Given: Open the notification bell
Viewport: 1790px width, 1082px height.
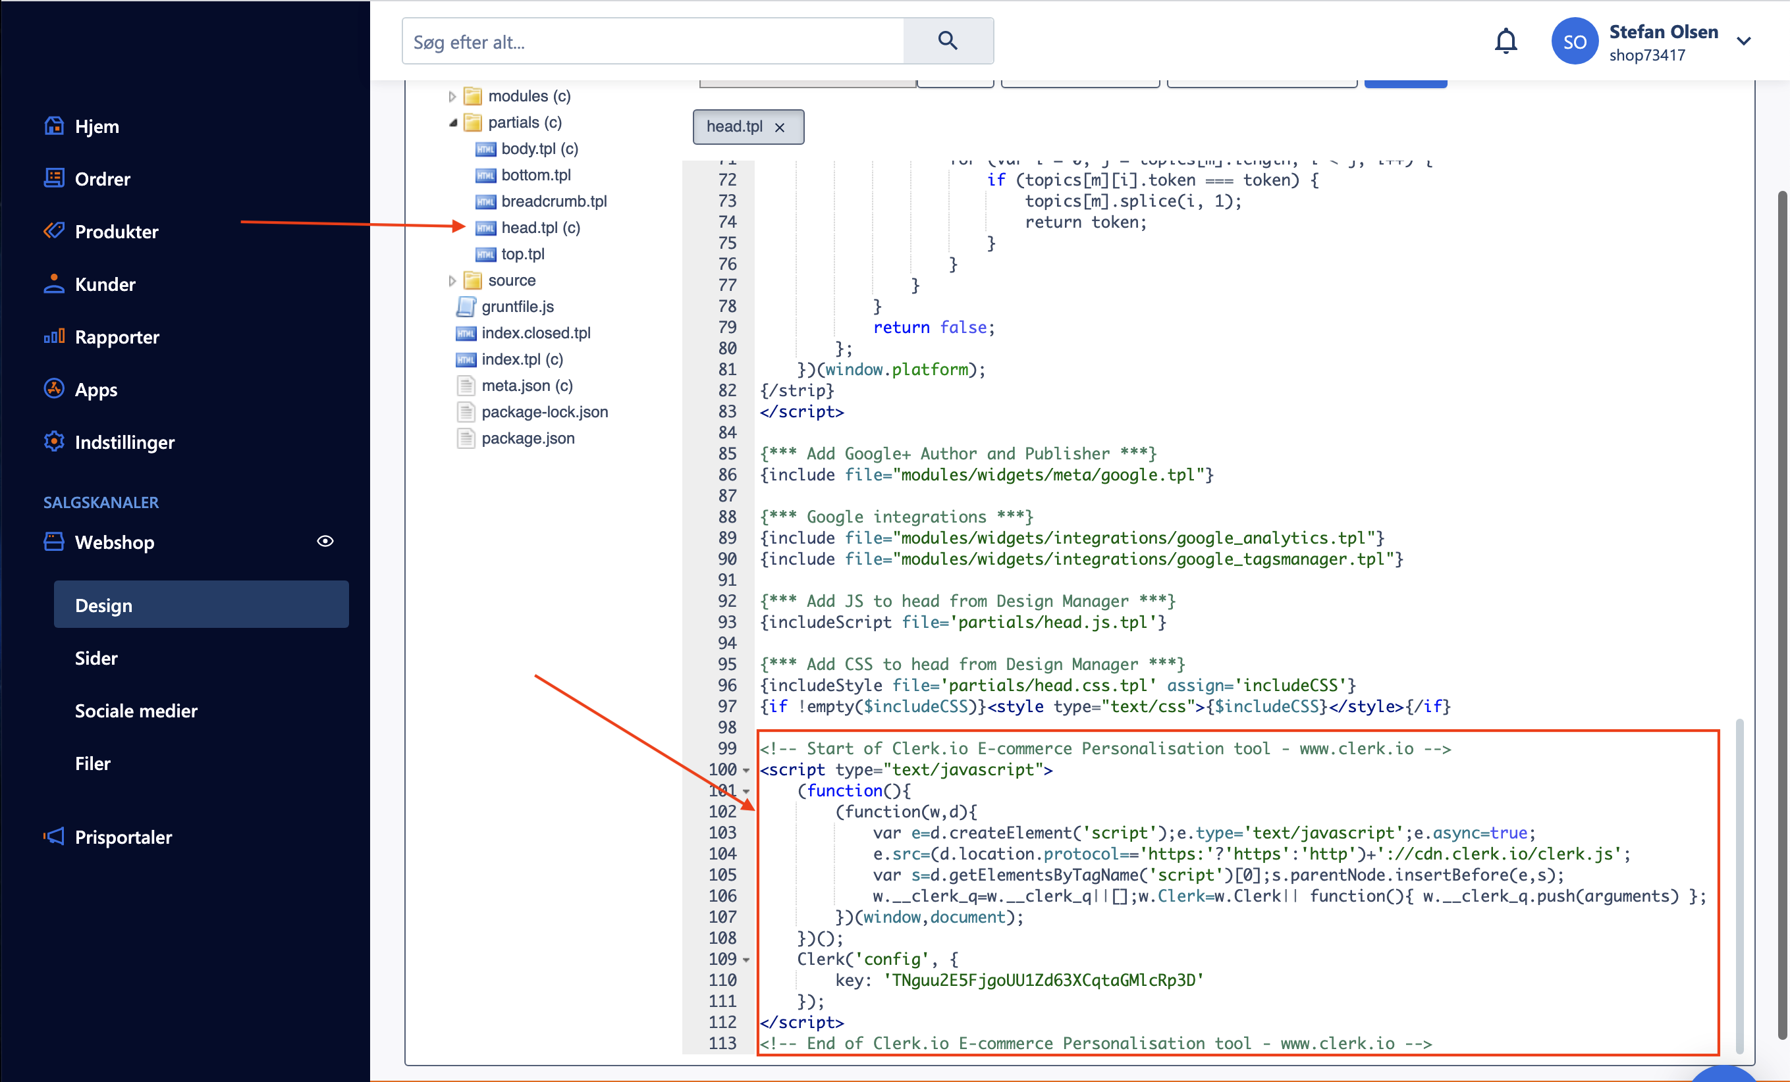Looking at the screenshot, I should tap(1506, 41).
